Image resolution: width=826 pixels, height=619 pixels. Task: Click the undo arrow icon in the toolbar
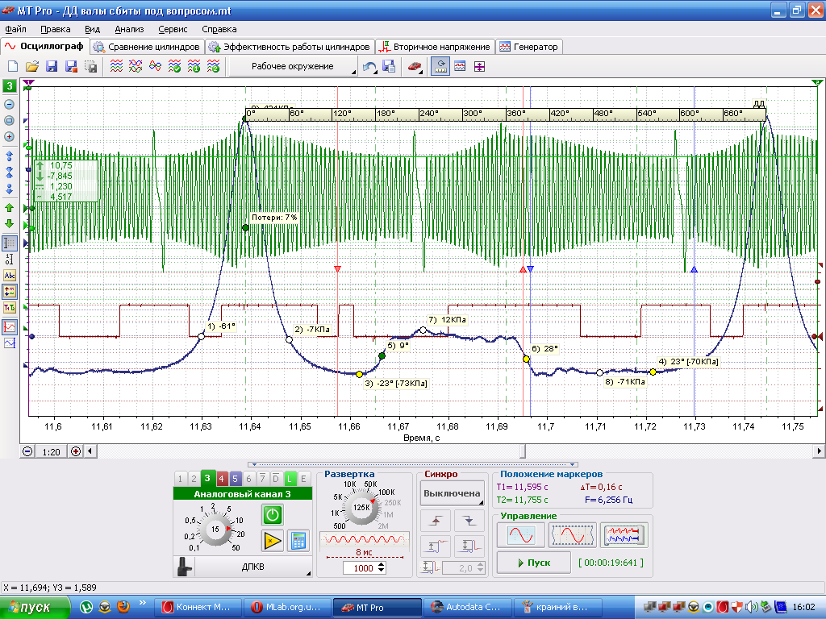(x=369, y=66)
